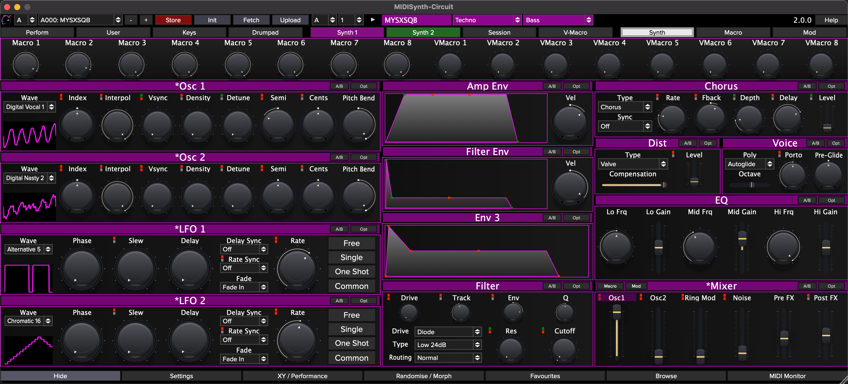Screen dimensions: 848x384
Task: Click the Filter Cutoff knob
Action: coord(564,350)
